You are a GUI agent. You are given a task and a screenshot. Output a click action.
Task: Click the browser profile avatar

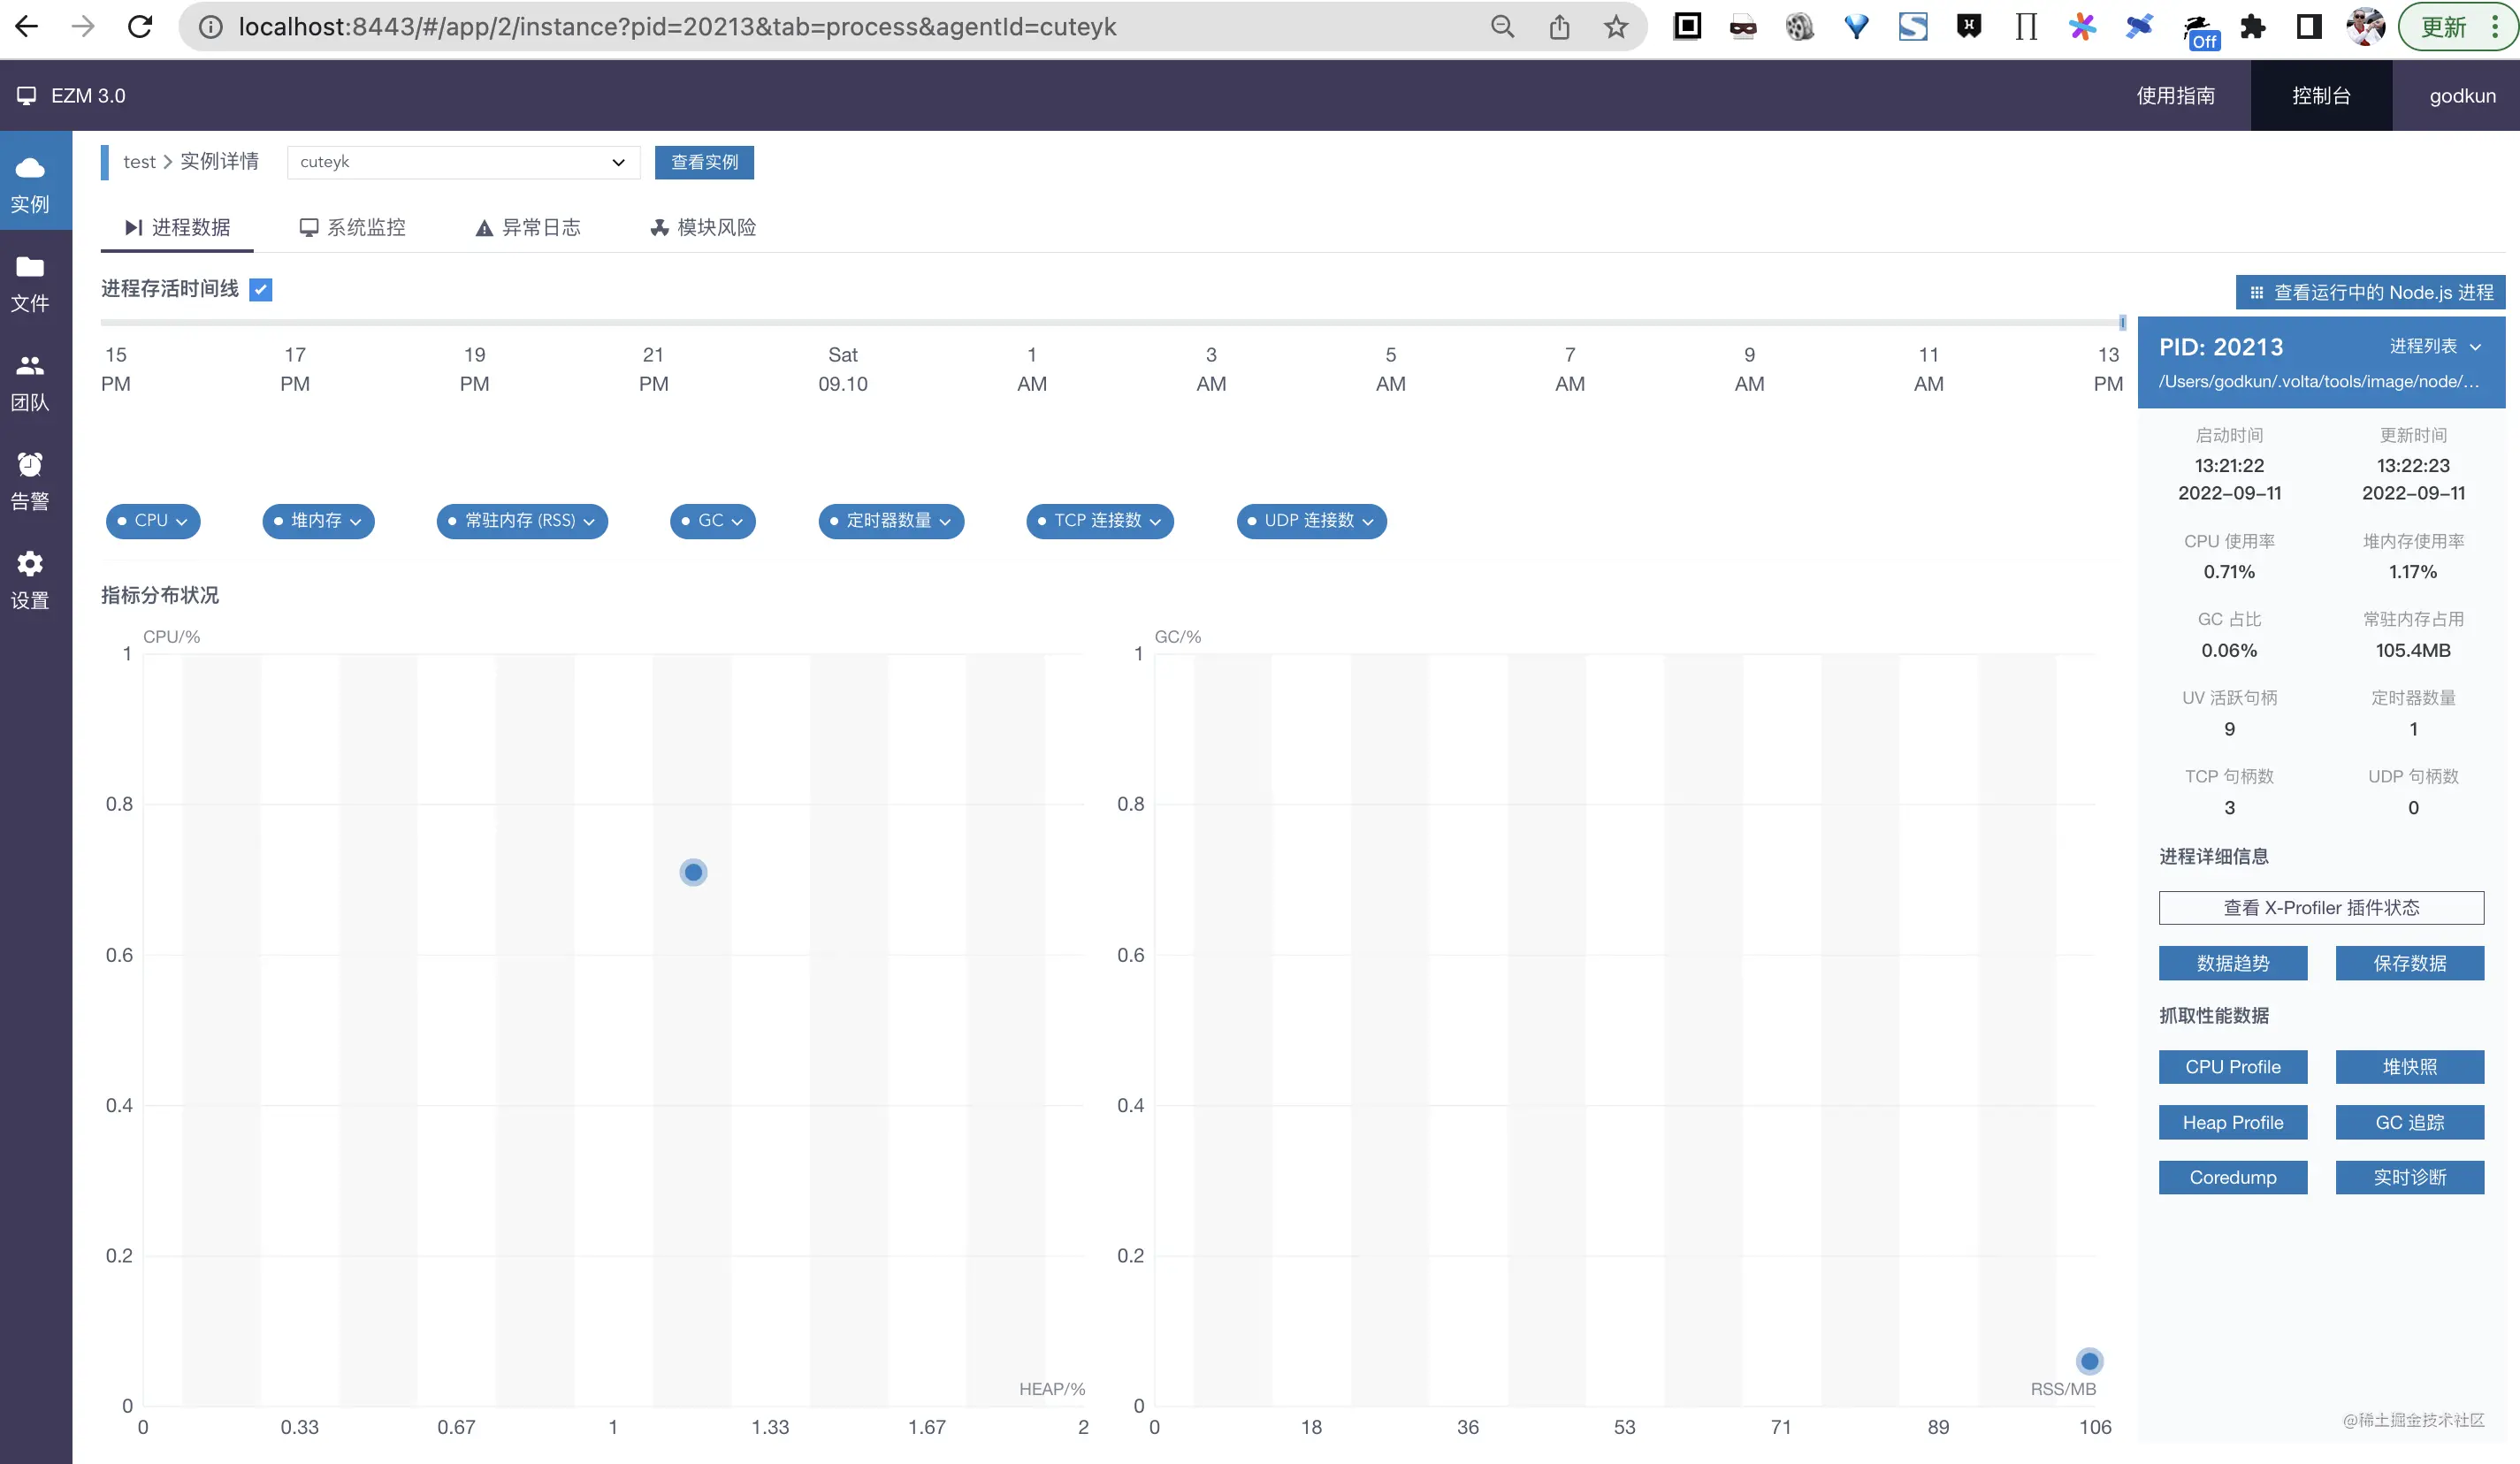click(x=2366, y=27)
